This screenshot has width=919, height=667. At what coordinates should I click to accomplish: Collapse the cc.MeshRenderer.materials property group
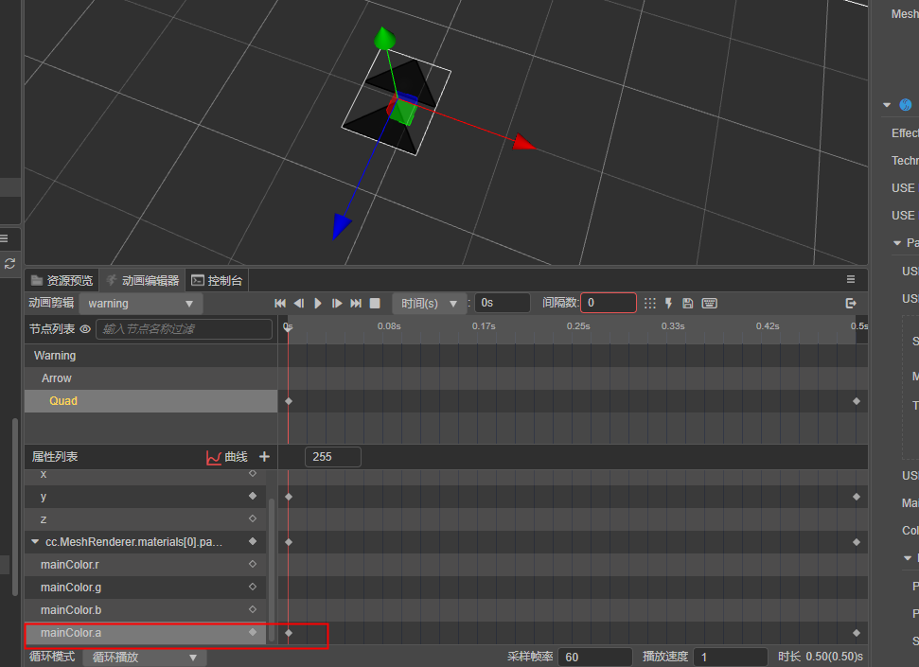coord(35,541)
